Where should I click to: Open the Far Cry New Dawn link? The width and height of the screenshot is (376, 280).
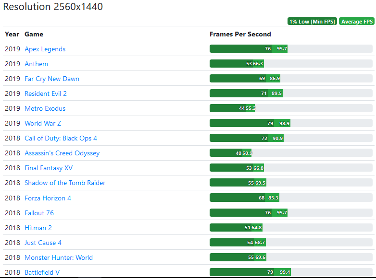[x=52, y=79]
